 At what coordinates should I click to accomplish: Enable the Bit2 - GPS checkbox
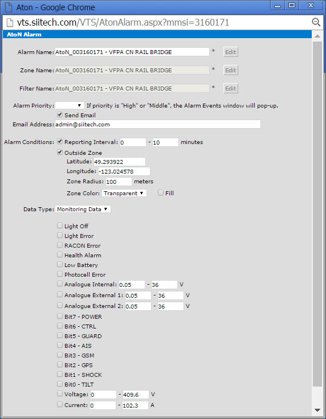click(60, 364)
